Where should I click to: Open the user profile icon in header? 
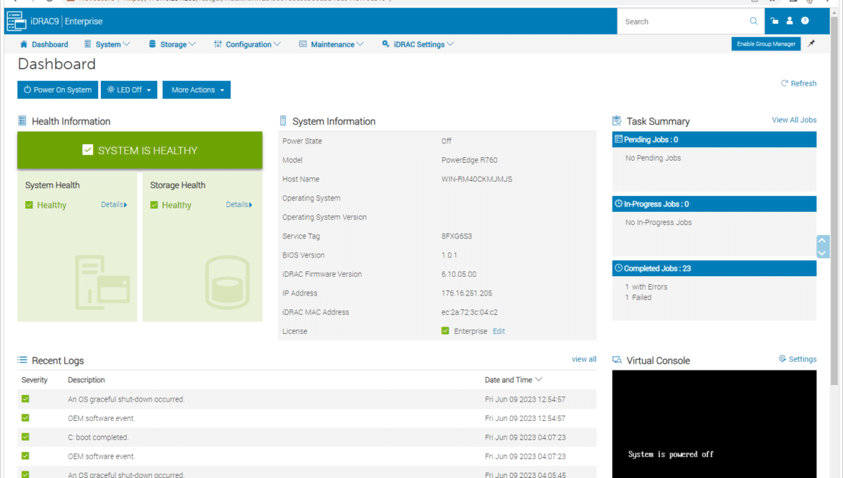(x=789, y=21)
